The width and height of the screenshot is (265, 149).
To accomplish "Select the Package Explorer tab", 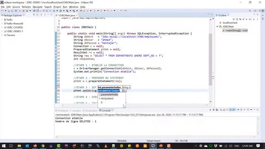I will [x=13, y=15].
